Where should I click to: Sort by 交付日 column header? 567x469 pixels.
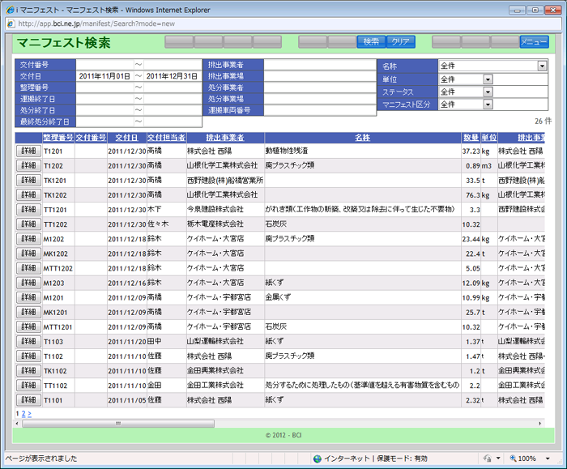[x=127, y=138]
